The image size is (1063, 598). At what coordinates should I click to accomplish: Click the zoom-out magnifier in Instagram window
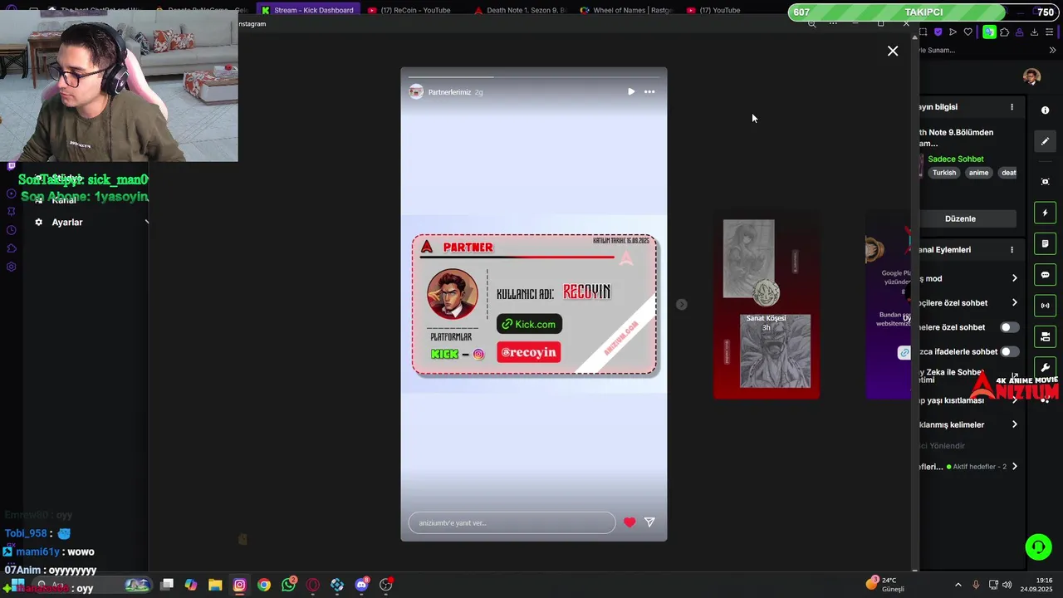811,23
